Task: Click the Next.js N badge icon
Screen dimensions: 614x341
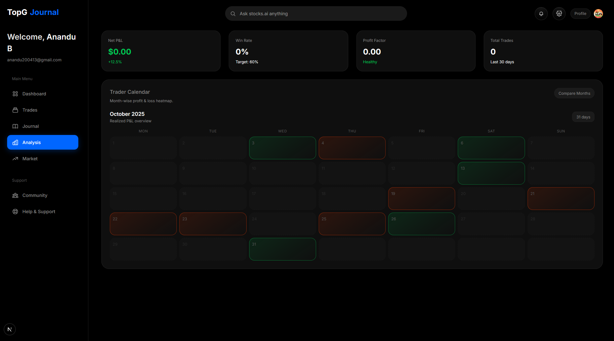Action: (x=10, y=329)
